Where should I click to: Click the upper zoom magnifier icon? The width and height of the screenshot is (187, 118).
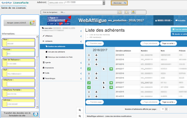point(80,110)
